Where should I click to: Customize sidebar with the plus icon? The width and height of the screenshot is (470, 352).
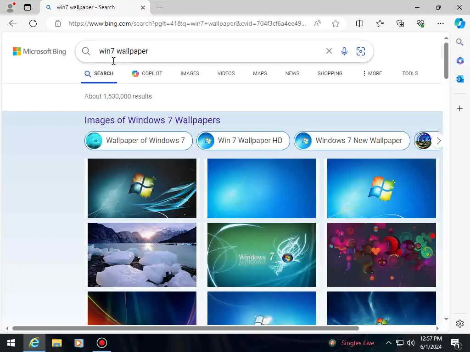[460, 108]
